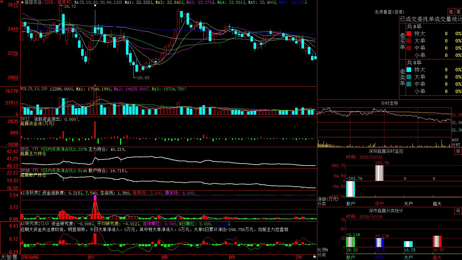Click the 深市超赢分类统计 panel title
This screenshot has height=260, width=462.
pos(386,211)
